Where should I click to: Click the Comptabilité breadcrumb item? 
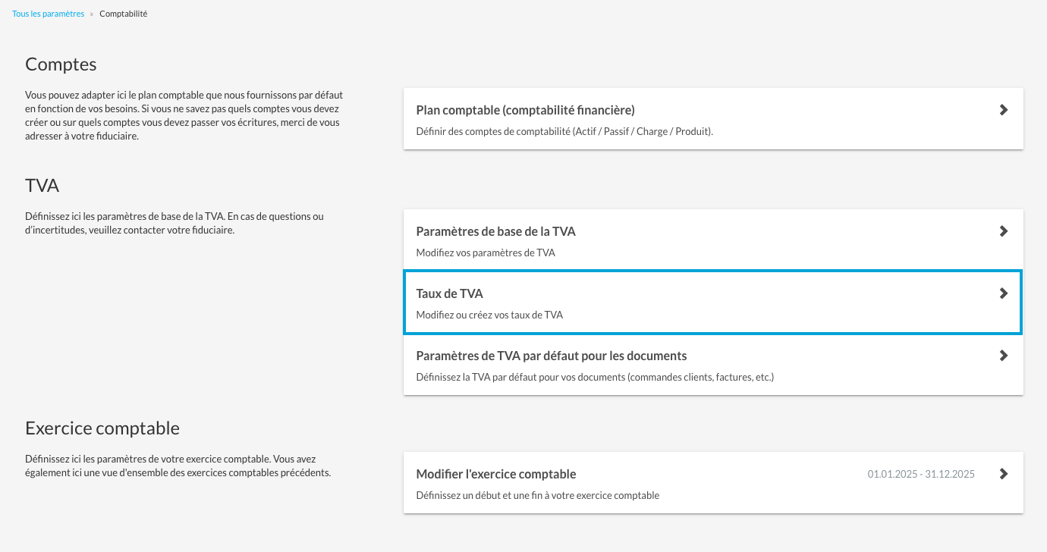tap(123, 14)
